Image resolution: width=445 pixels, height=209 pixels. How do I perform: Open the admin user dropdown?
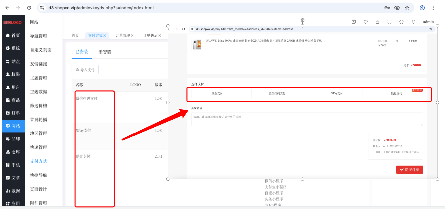[428, 22]
